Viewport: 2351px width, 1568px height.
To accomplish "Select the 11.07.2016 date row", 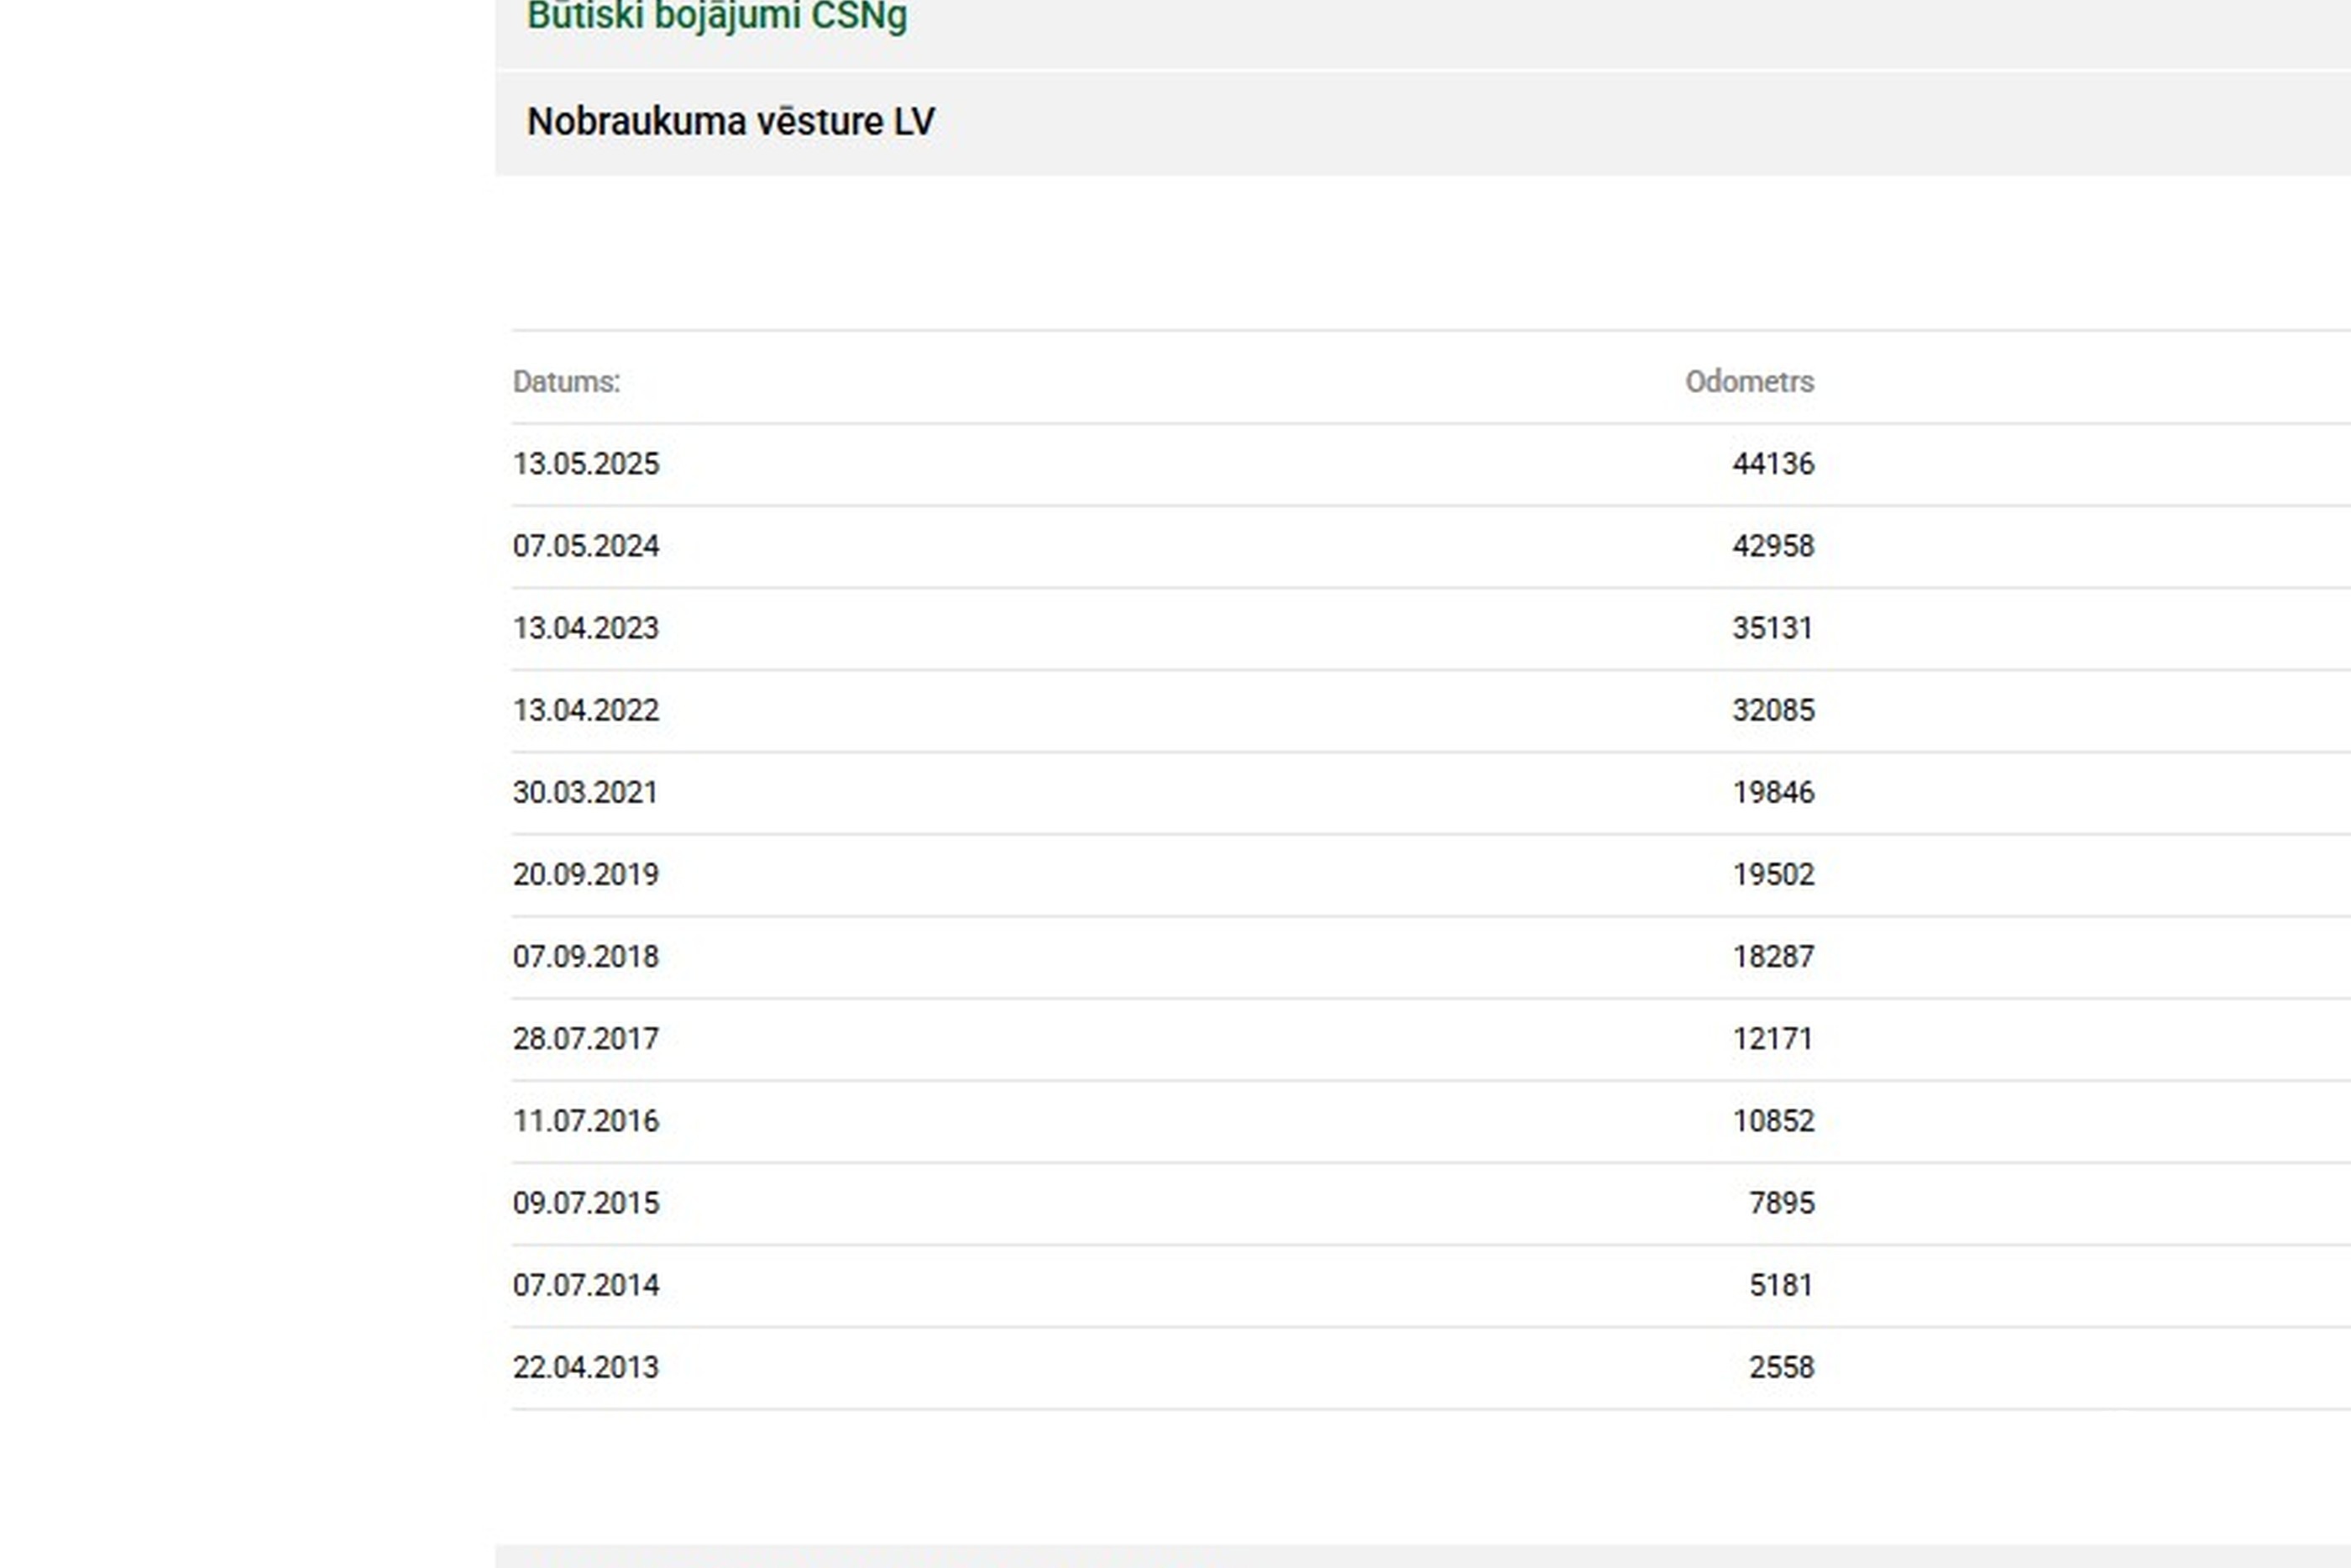I will [x=586, y=1120].
